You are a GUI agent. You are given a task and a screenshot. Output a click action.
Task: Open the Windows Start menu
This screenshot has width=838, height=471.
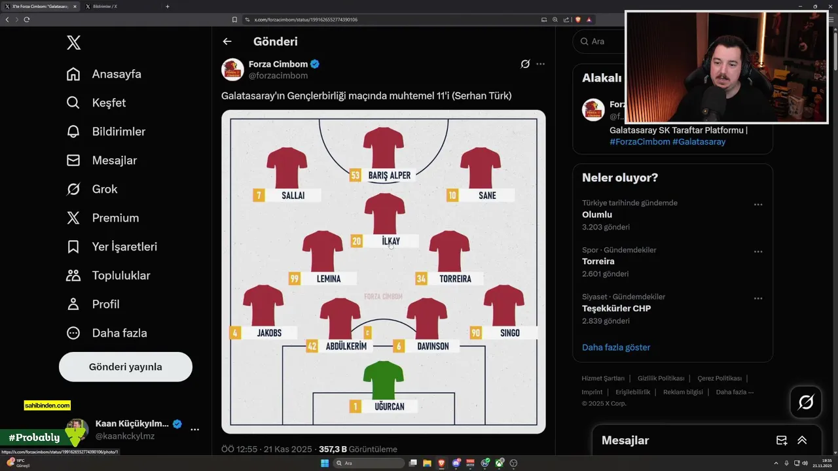324,463
